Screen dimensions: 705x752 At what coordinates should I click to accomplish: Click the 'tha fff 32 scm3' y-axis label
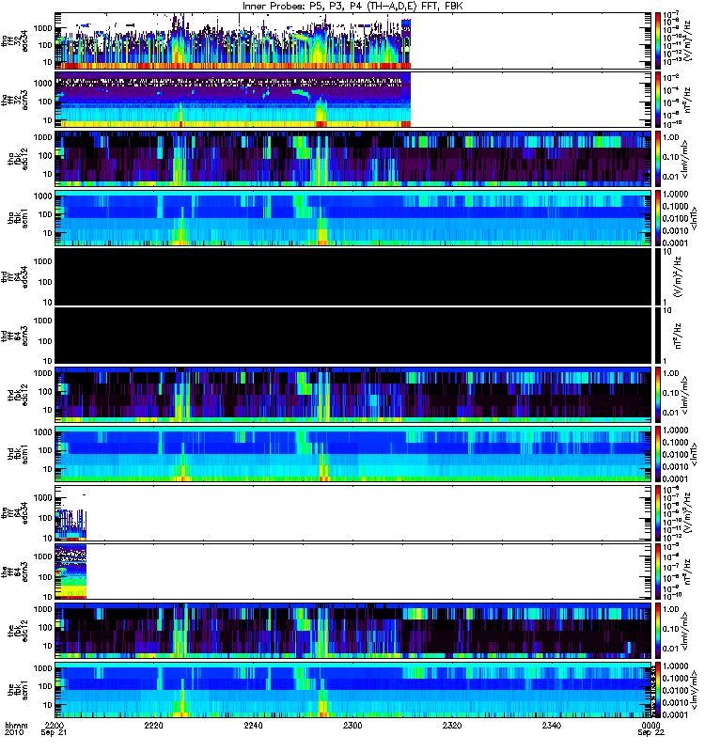click(15, 100)
